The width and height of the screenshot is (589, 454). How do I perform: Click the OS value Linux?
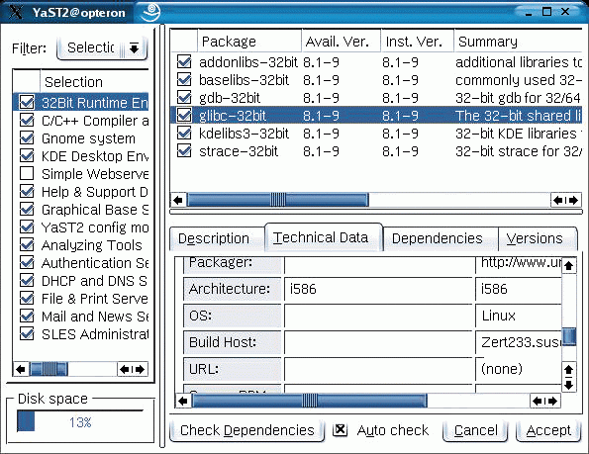(x=499, y=316)
